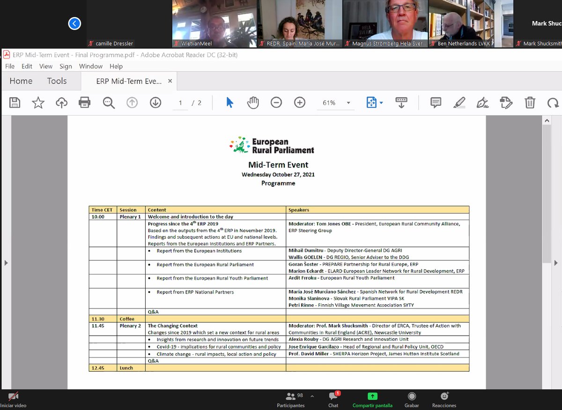Viewport: 562px width, 410px height.
Task: Expand the left navigation pane arrow
Action: (x=6, y=263)
